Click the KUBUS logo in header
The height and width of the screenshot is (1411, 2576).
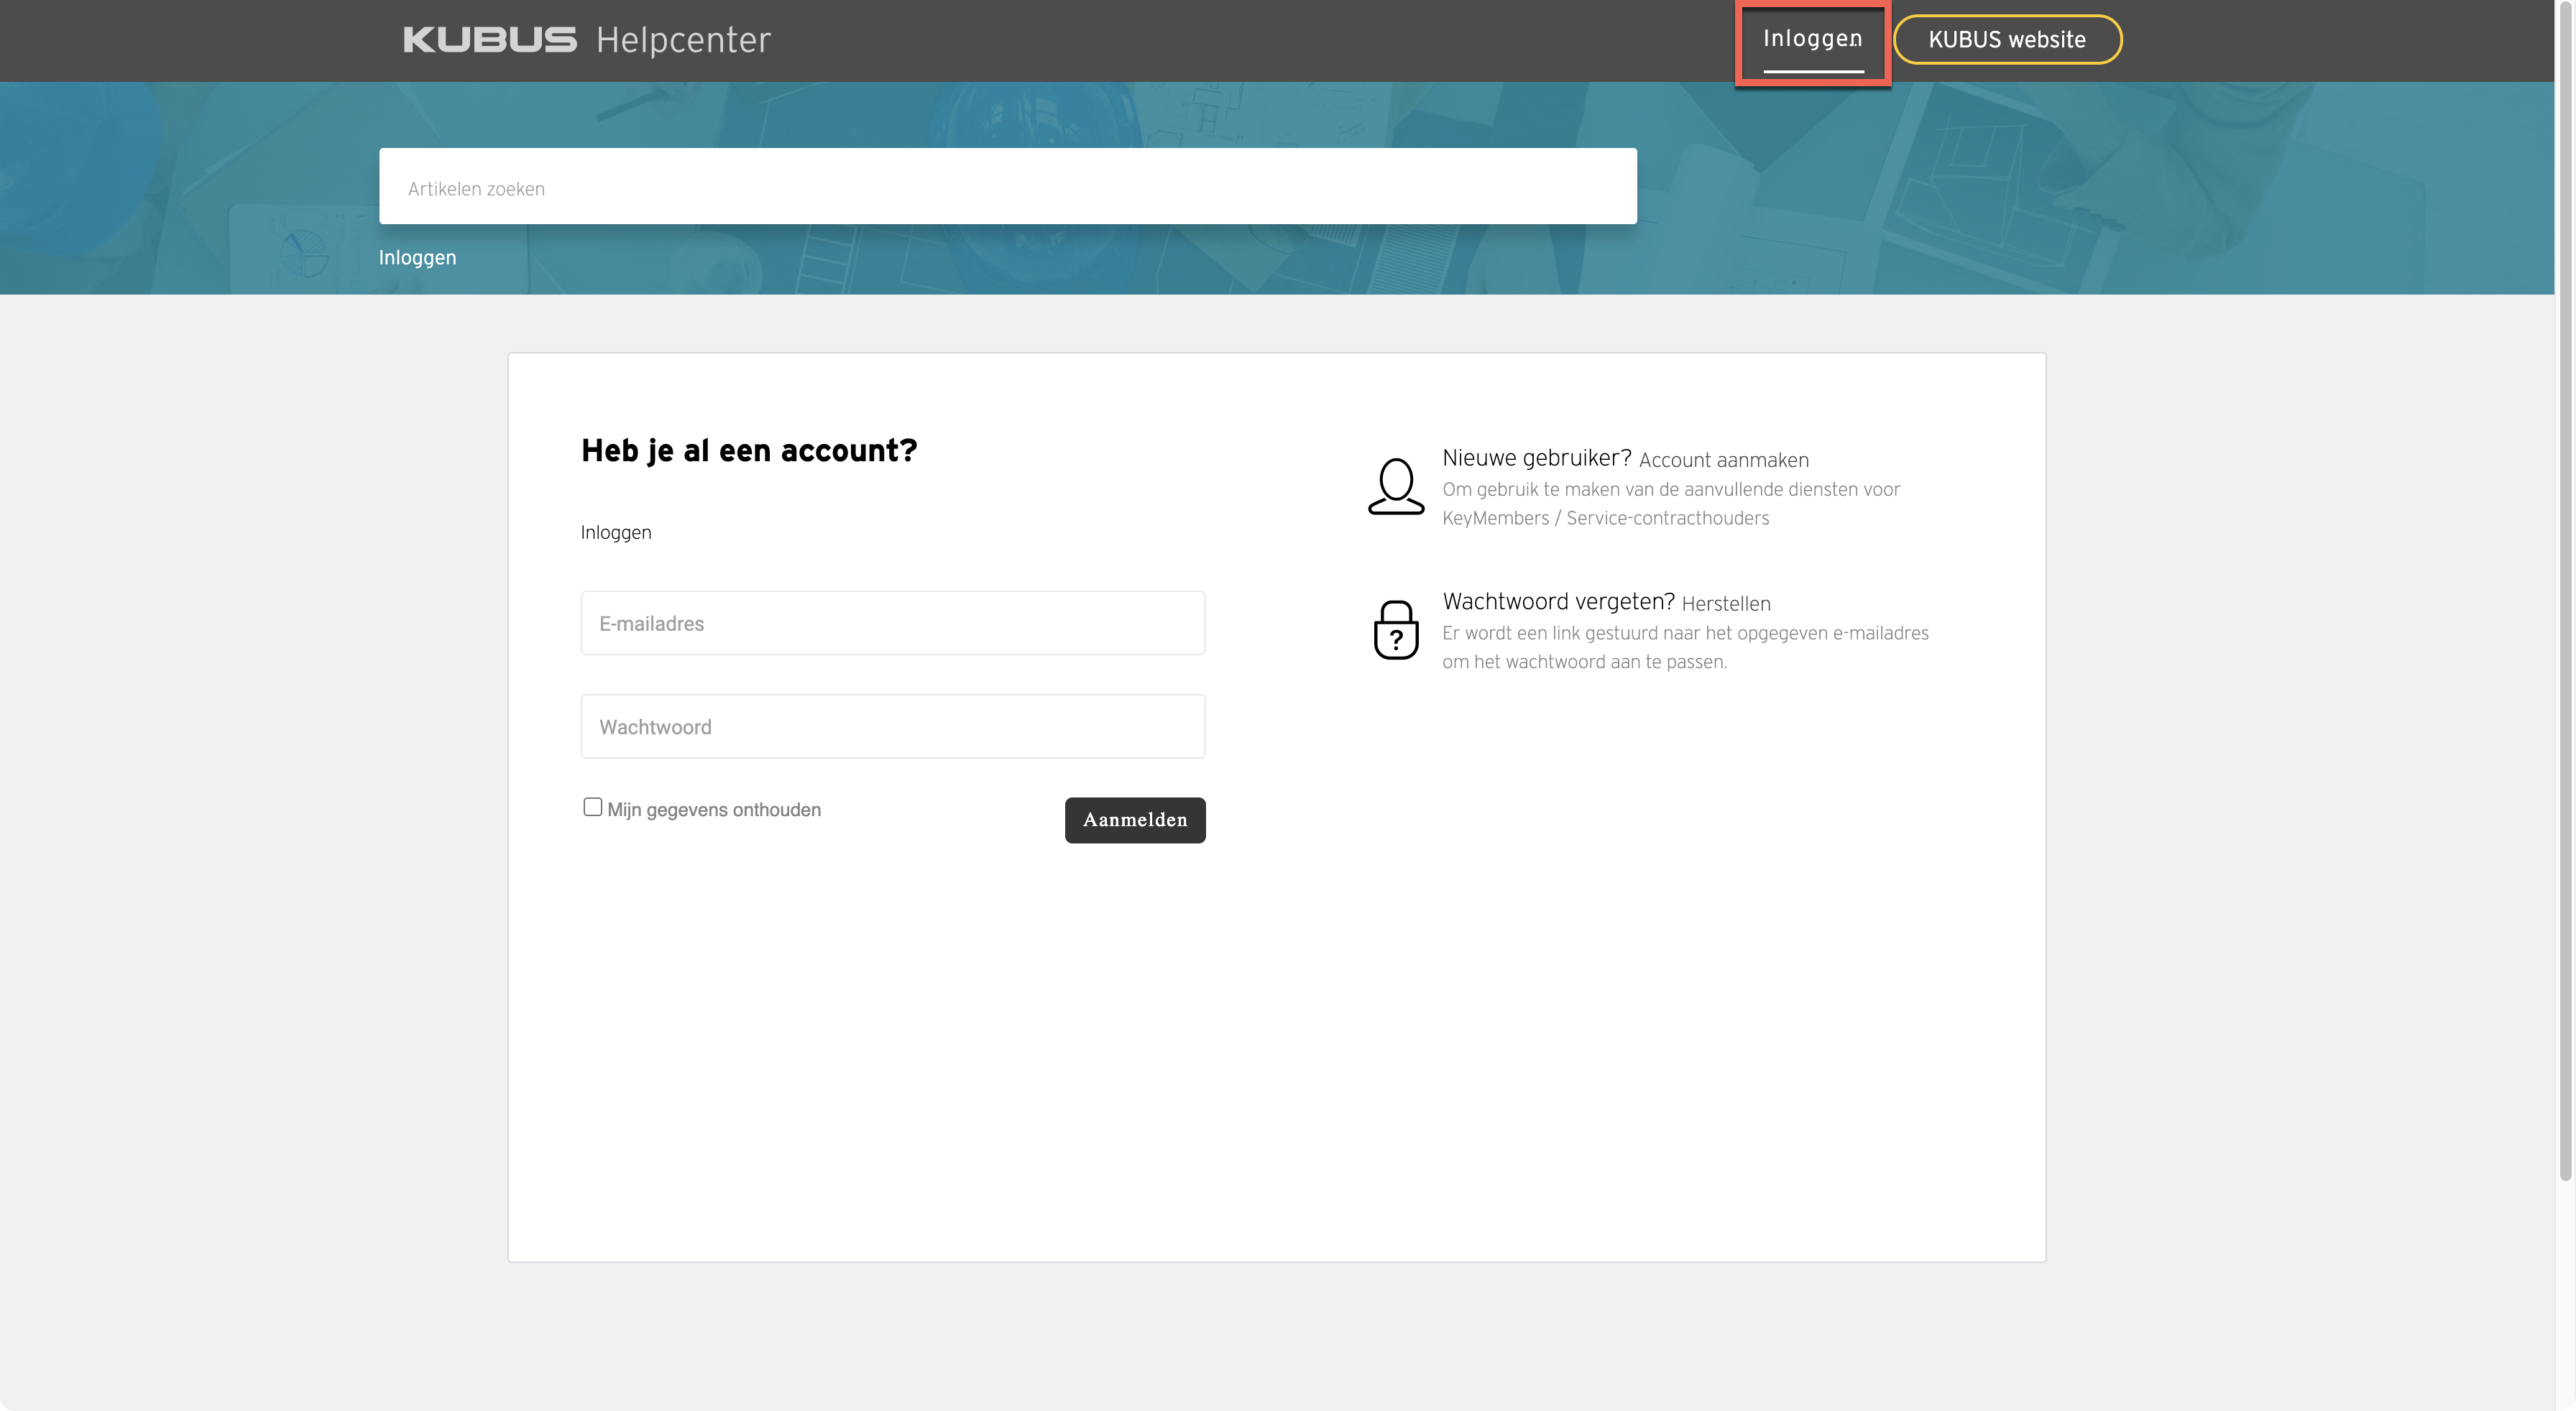490,40
